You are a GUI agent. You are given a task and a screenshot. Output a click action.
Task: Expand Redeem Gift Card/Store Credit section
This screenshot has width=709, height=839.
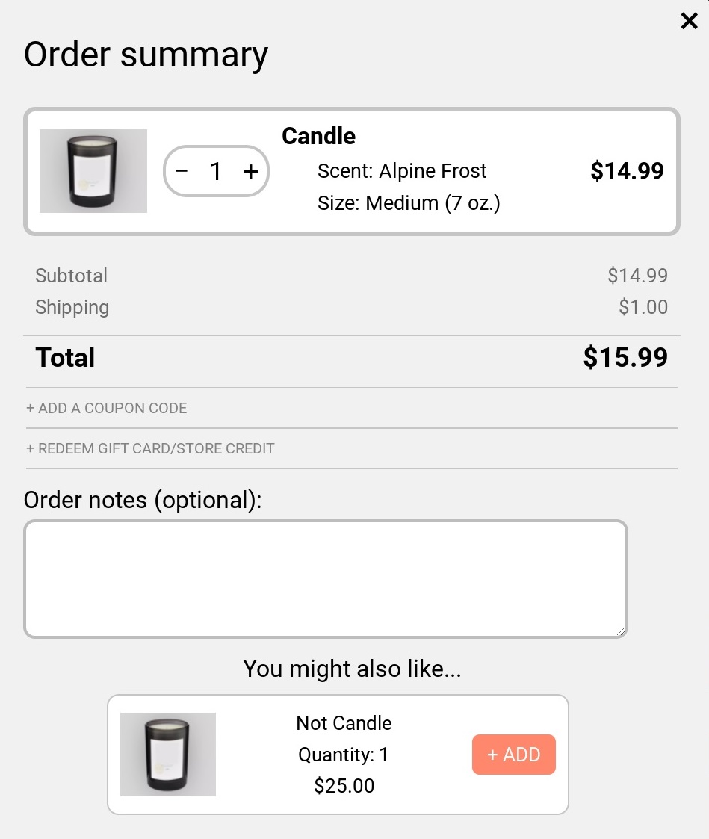[150, 448]
